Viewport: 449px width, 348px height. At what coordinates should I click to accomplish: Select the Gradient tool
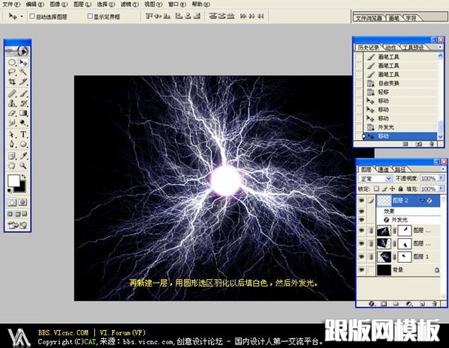pos(23,113)
